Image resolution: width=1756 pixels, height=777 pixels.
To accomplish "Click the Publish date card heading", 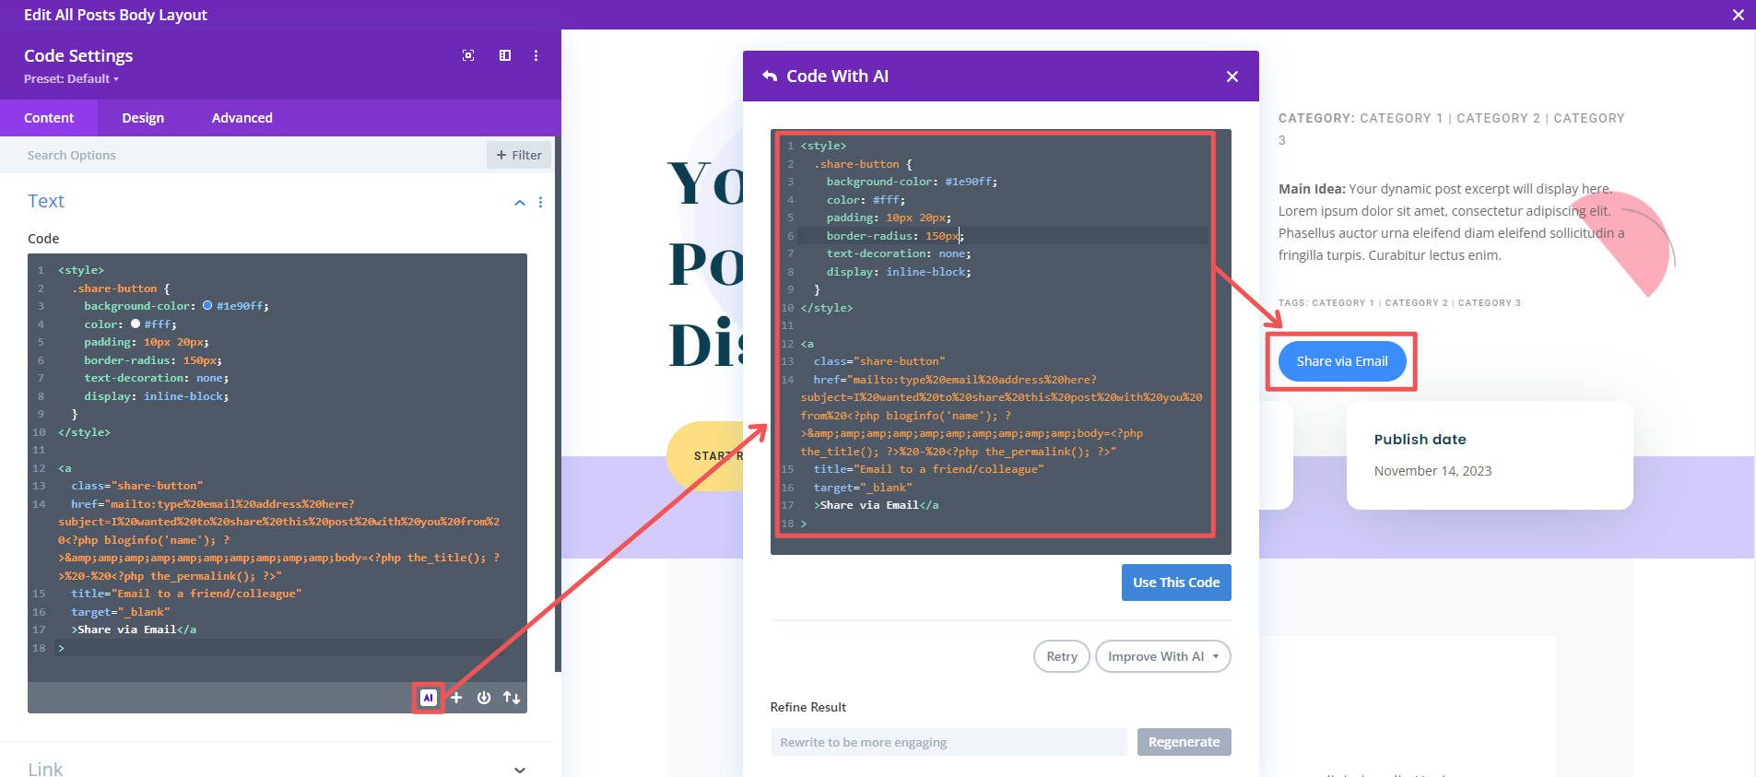I will (1420, 440).
